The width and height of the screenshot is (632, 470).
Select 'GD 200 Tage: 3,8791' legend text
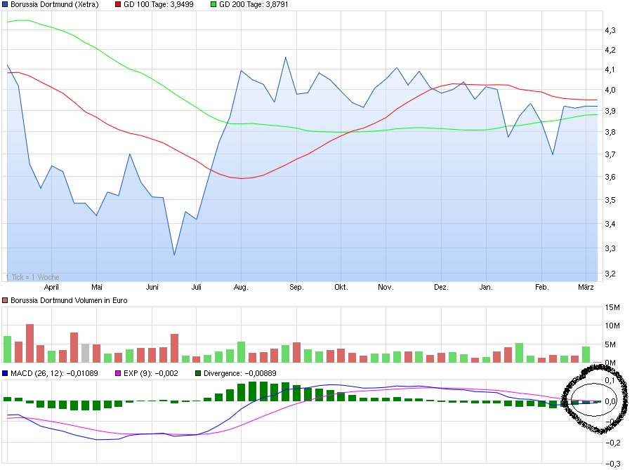pyautogui.click(x=254, y=4)
